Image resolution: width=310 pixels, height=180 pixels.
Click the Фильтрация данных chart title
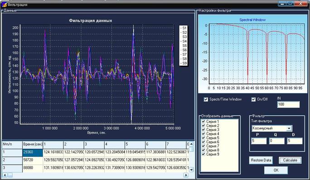[x=91, y=20]
